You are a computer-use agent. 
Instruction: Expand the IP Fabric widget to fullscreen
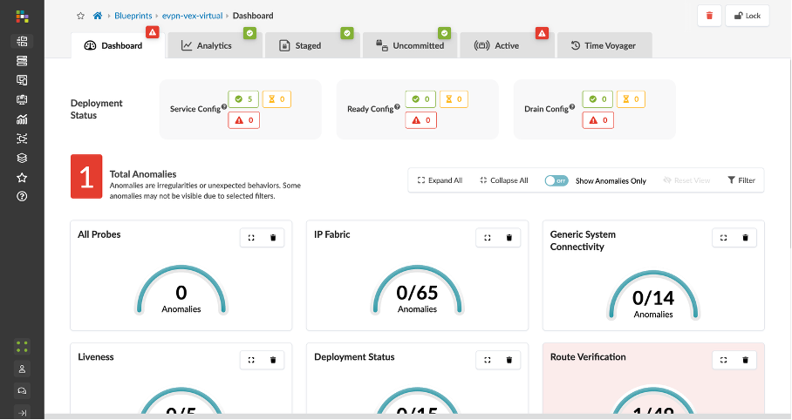tap(488, 238)
